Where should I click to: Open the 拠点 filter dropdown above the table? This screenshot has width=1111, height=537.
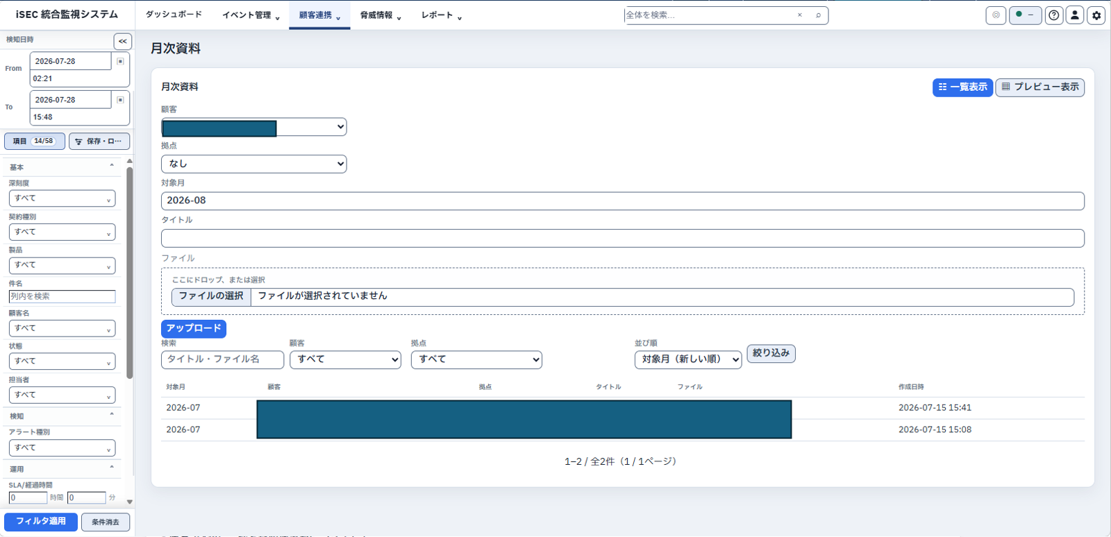point(476,359)
